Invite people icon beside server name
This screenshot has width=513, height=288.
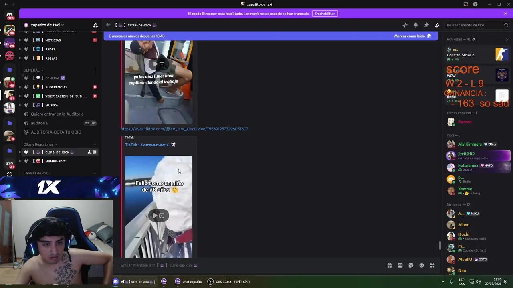pos(95,25)
